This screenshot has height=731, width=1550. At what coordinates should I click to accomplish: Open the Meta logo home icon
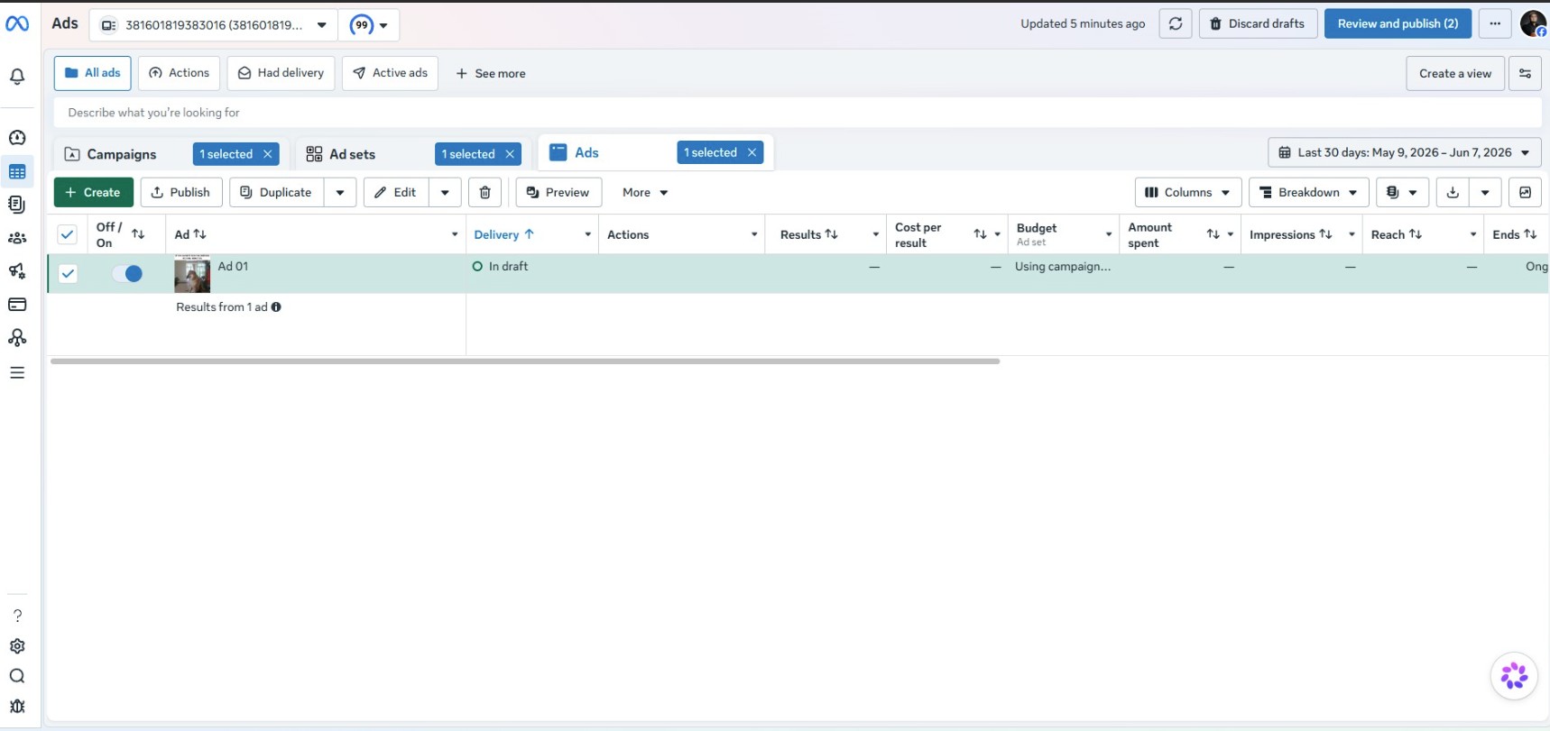tap(17, 23)
